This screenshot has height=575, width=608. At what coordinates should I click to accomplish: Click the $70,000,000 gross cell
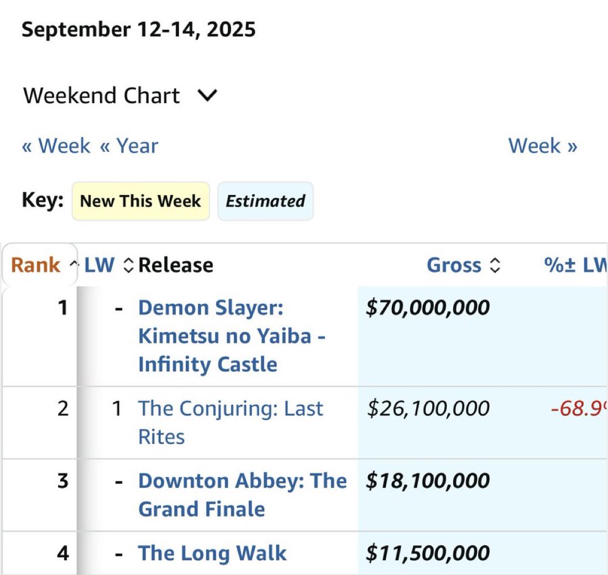click(427, 308)
